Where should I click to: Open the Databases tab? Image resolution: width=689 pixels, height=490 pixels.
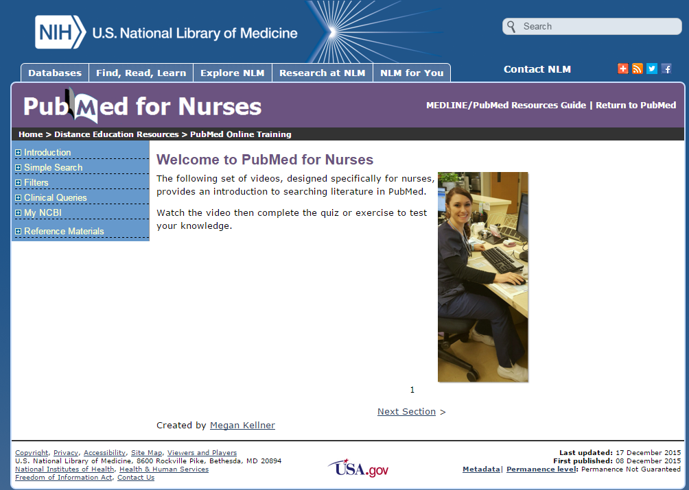(x=55, y=73)
